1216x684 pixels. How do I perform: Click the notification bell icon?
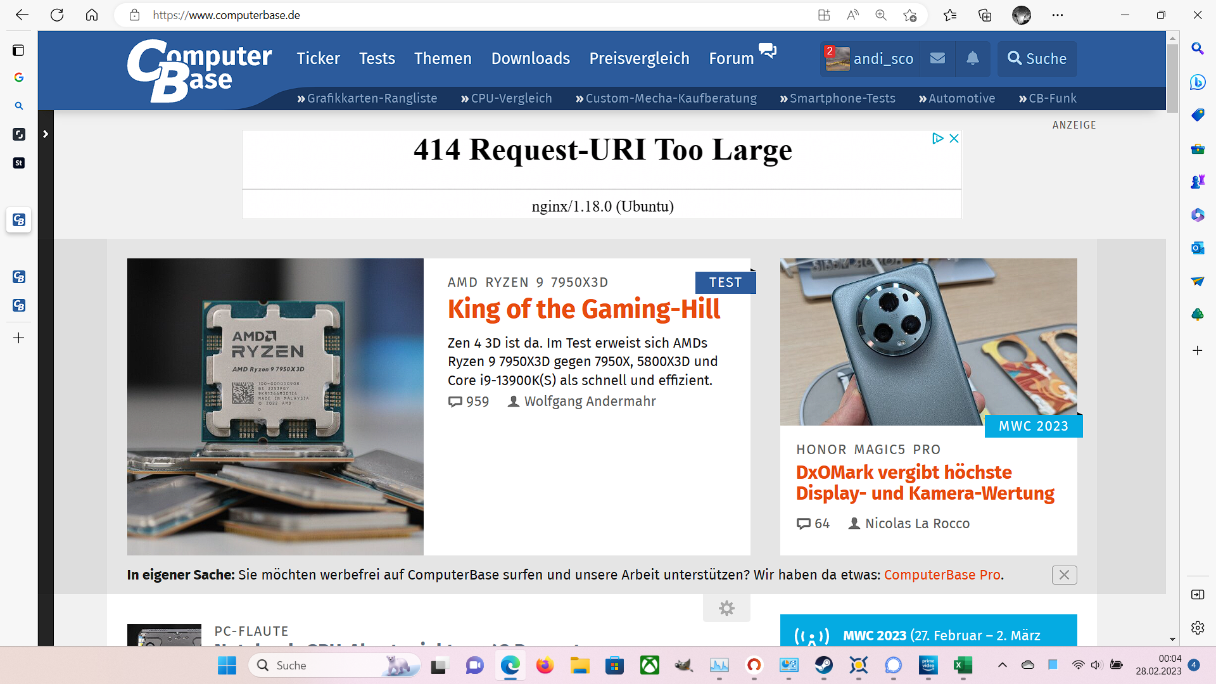click(x=972, y=58)
